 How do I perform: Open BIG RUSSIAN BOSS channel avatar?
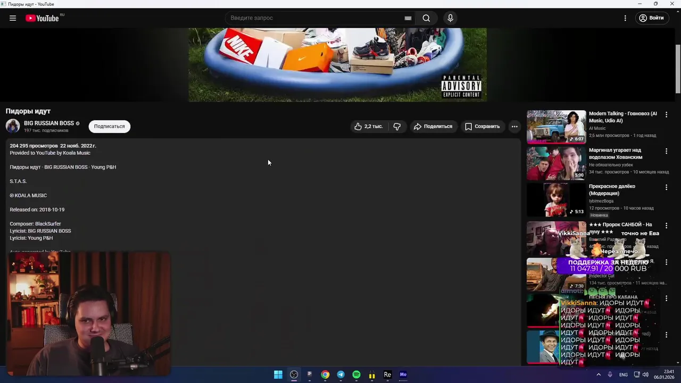coord(13,126)
